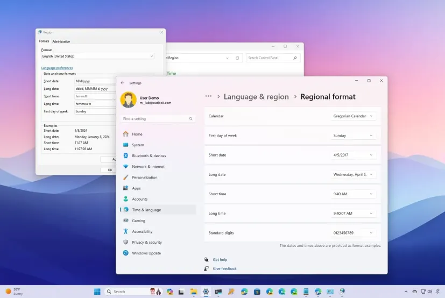Viewport: 445px width, 298px height.
Task: Click Short date format field in Region dialog
Action: pos(95,81)
